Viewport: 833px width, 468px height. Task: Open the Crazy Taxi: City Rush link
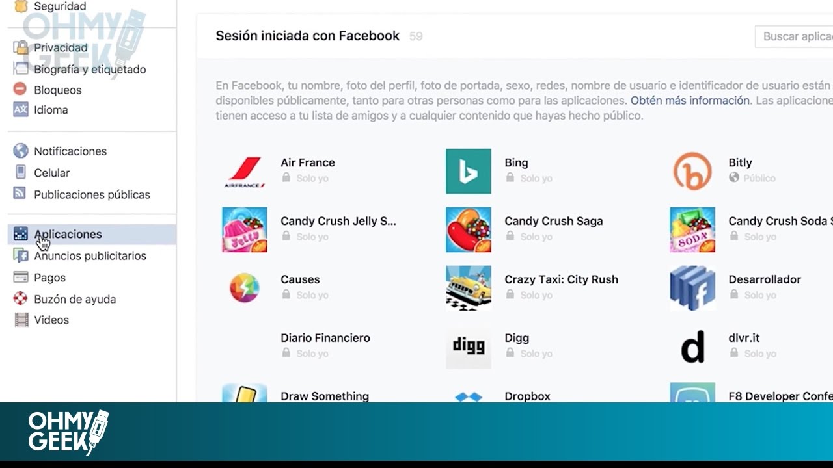tap(562, 279)
